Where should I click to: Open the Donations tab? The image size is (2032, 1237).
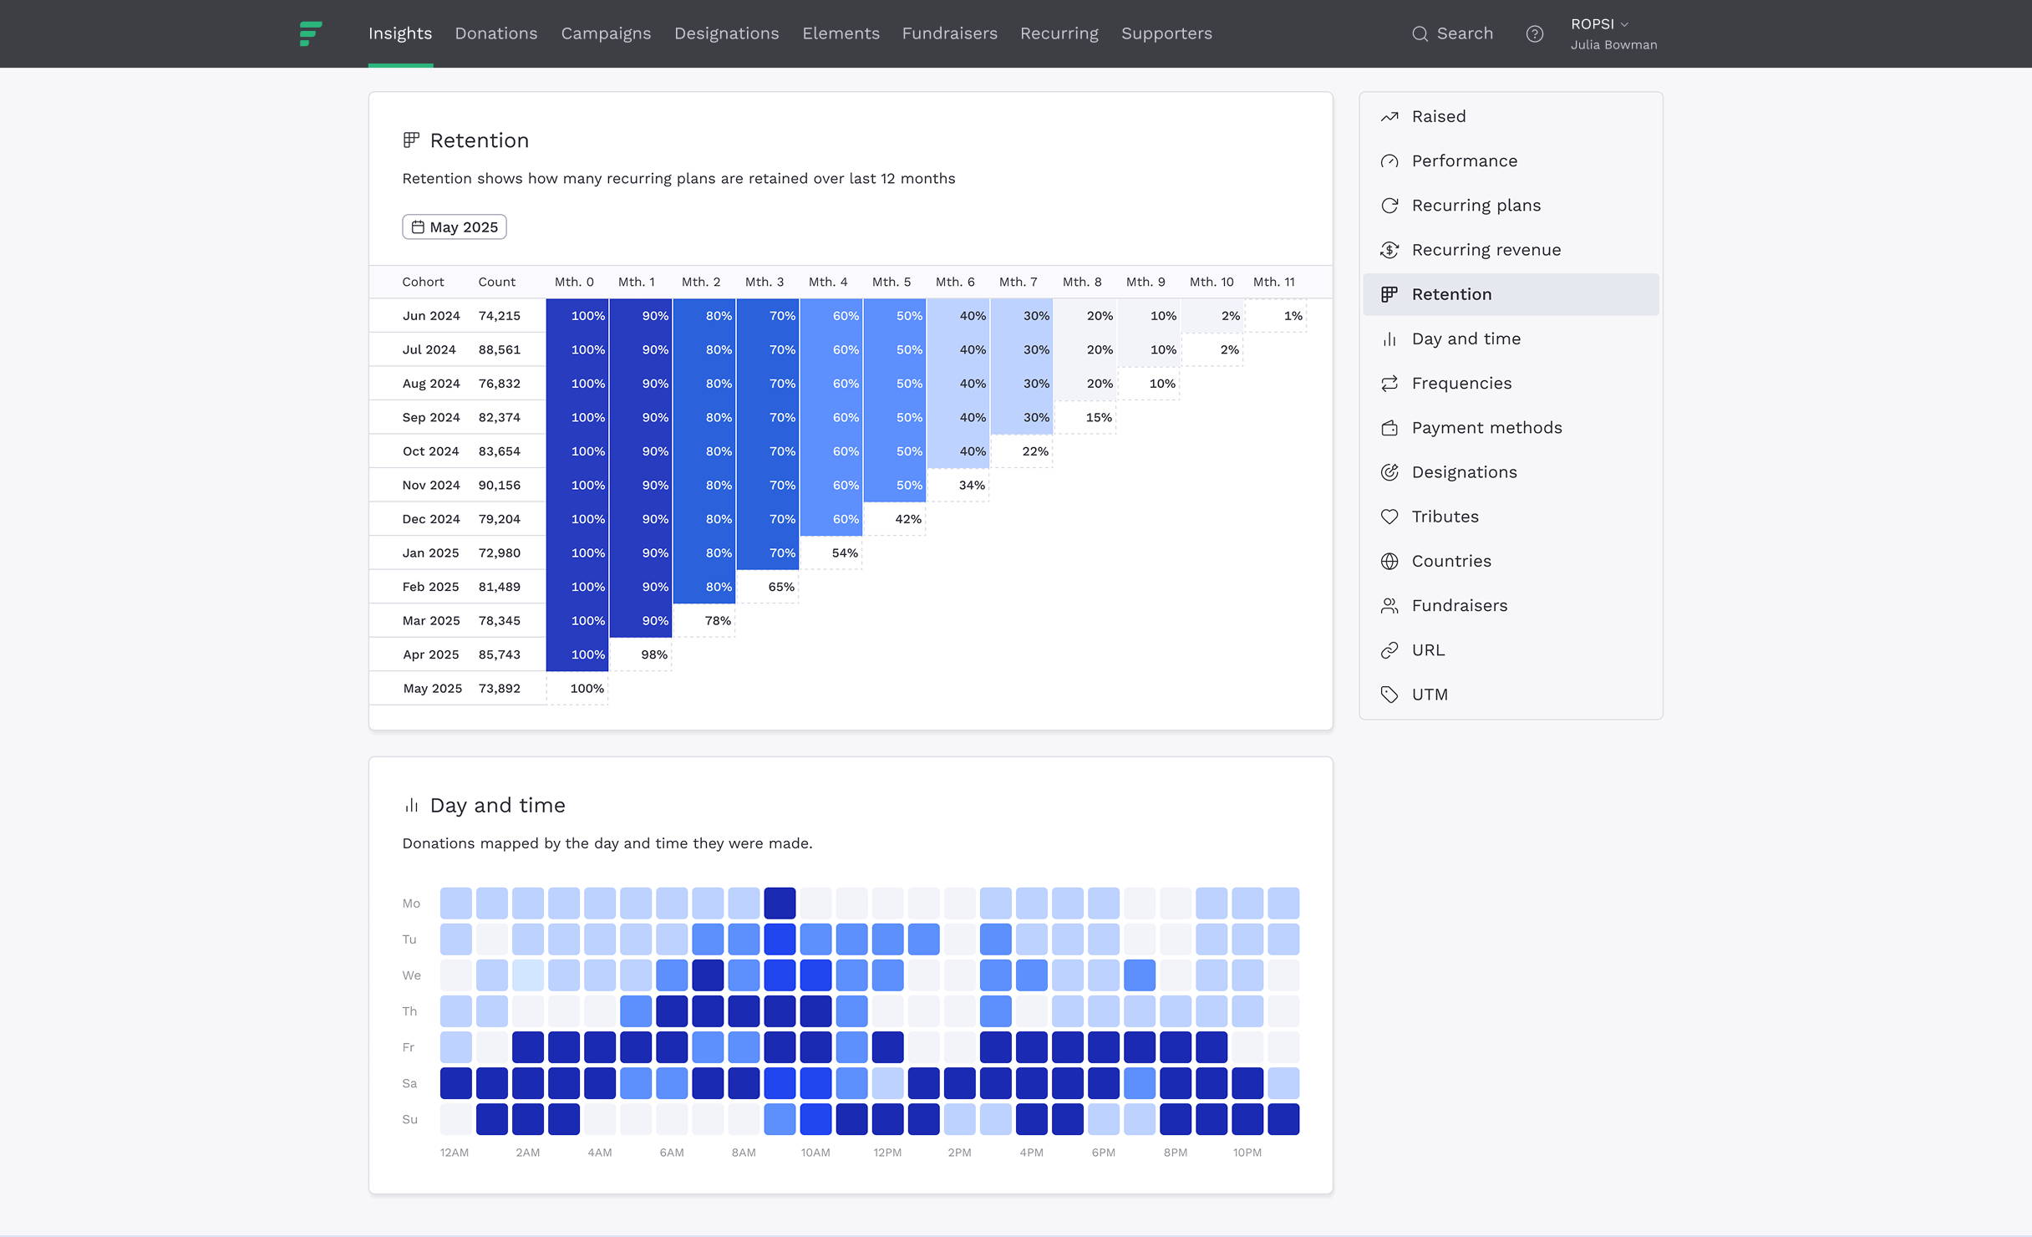pyautogui.click(x=495, y=33)
